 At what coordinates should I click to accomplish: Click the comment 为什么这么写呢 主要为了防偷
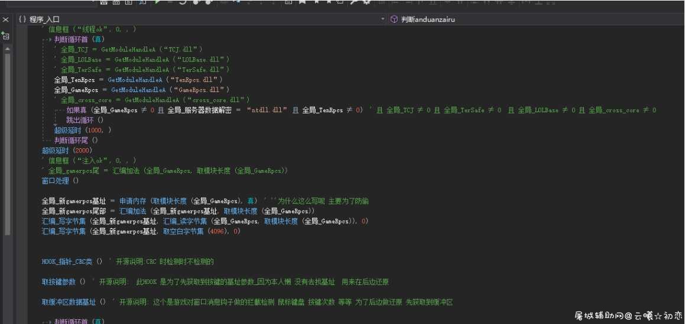(323, 201)
